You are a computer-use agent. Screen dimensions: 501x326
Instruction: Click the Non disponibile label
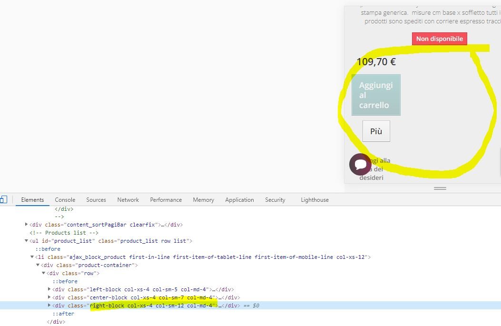click(x=439, y=39)
